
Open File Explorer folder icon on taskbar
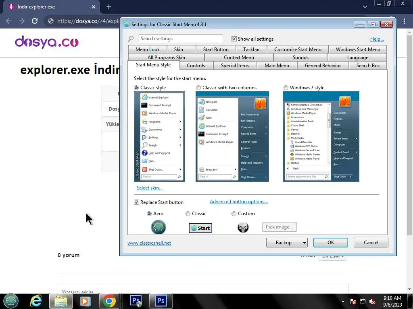(x=60, y=301)
